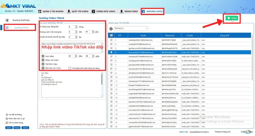
Task: Go to the Chỉnh sửa video tab
Action: (x=103, y=11)
